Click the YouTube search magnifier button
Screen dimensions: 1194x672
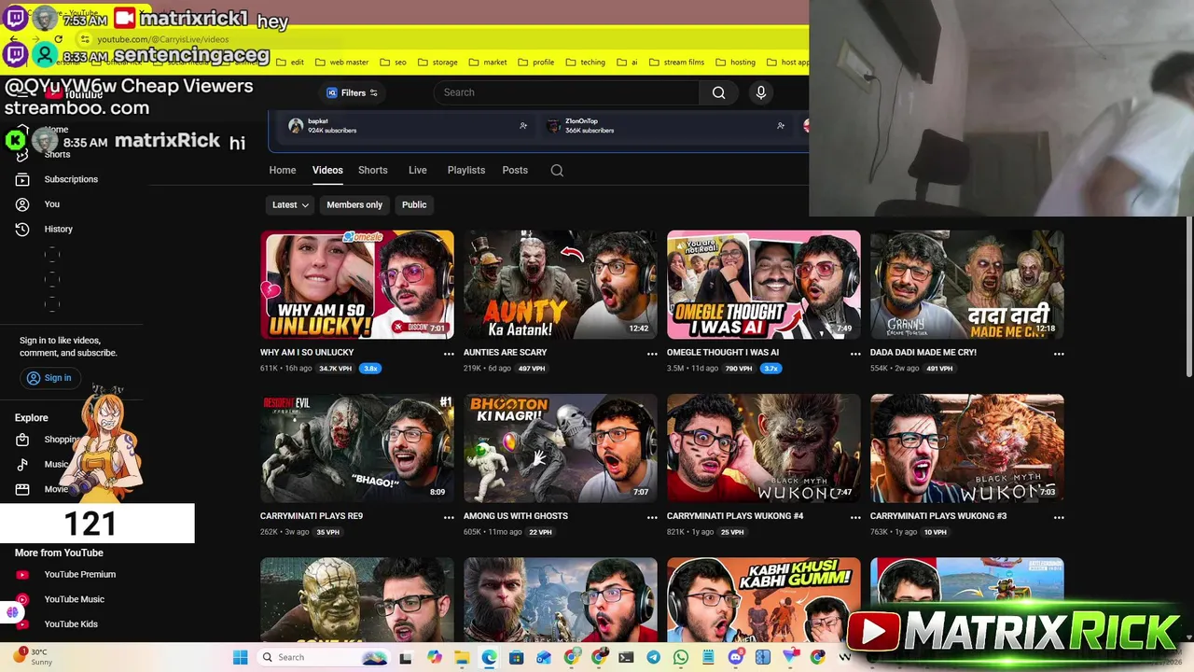pos(718,92)
